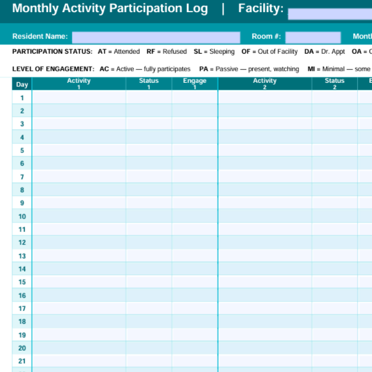372x372 pixels.
Task: Click the 'Monthly Activity Participation Log' title
Action: point(110,8)
